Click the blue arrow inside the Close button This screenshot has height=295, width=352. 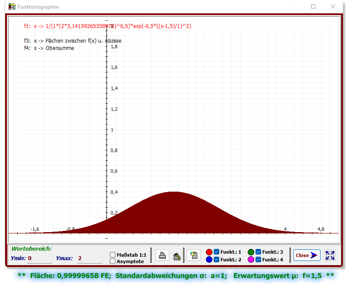(x=314, y=255)
